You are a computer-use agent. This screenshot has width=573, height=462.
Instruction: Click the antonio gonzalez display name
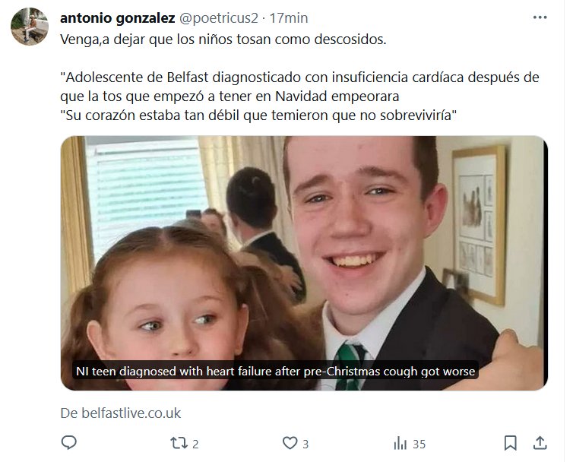click(117, 18)
